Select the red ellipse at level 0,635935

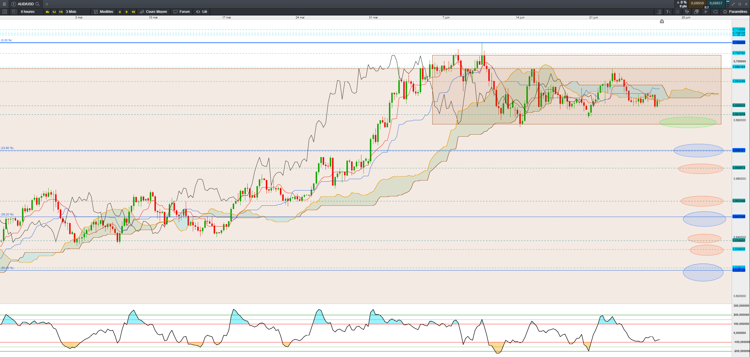[707, 250]
